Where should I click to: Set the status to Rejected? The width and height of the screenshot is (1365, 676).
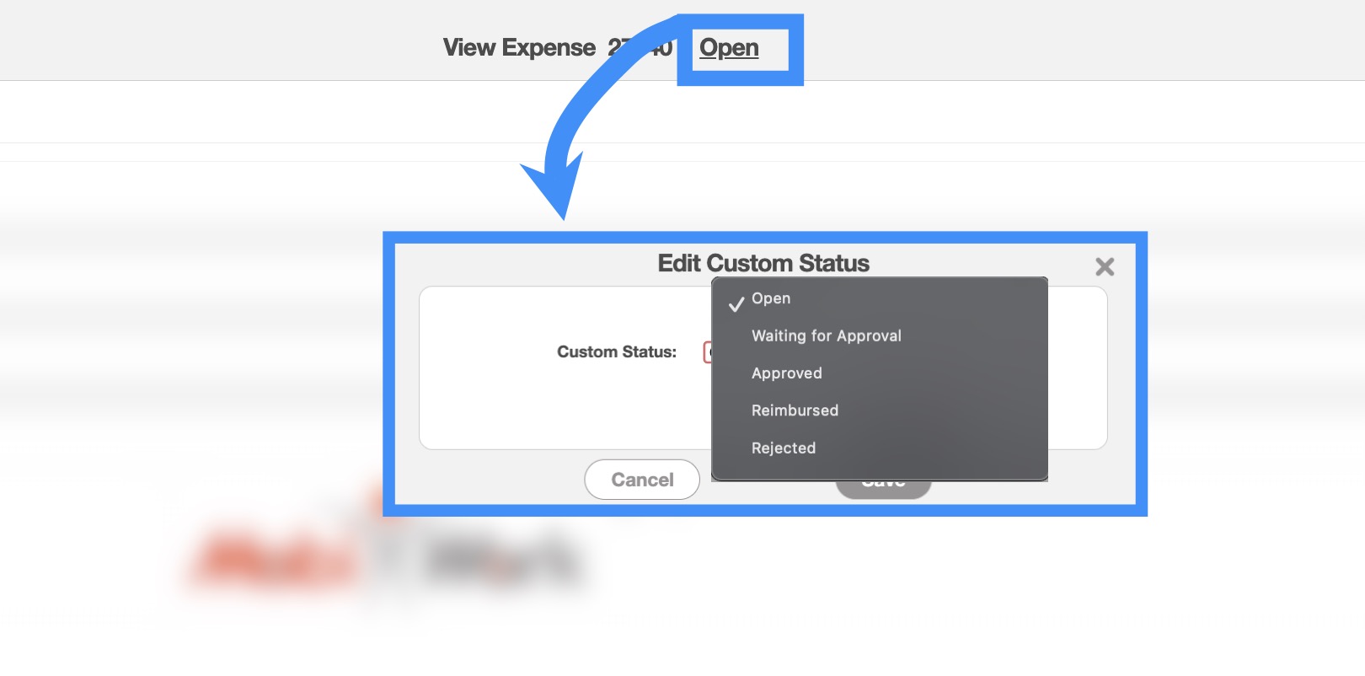(x=783, y=448)
